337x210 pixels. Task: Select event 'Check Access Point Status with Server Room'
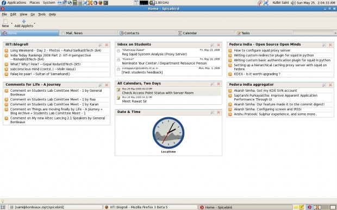(x=158, y=93)
